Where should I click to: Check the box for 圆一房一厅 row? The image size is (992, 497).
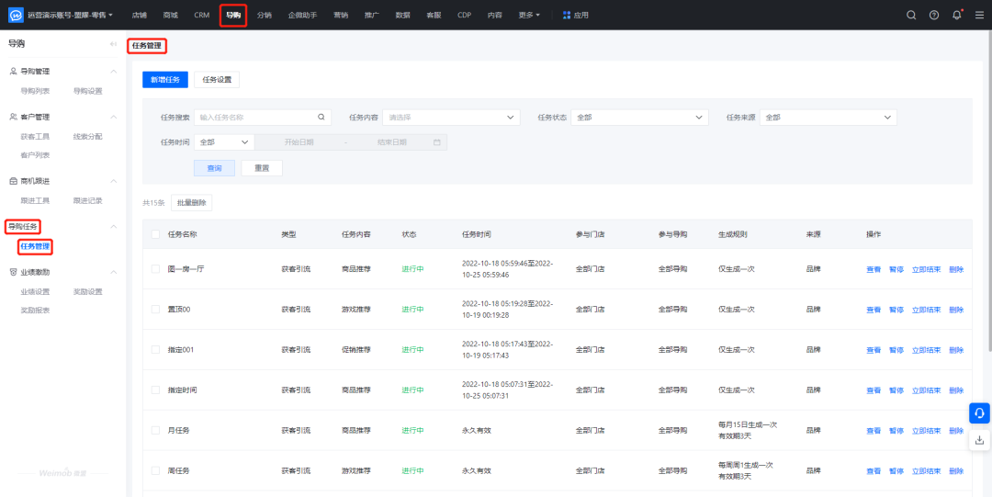pos(155,269)
